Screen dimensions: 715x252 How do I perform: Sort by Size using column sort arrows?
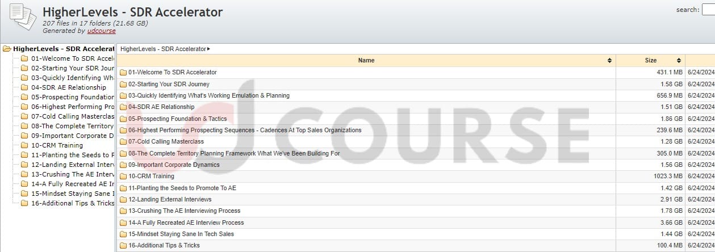(x=678, y=60)
